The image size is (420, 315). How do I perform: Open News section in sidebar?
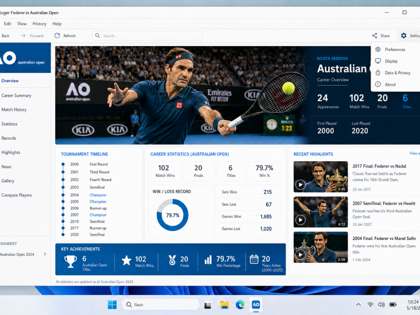(x=25, y=166)
